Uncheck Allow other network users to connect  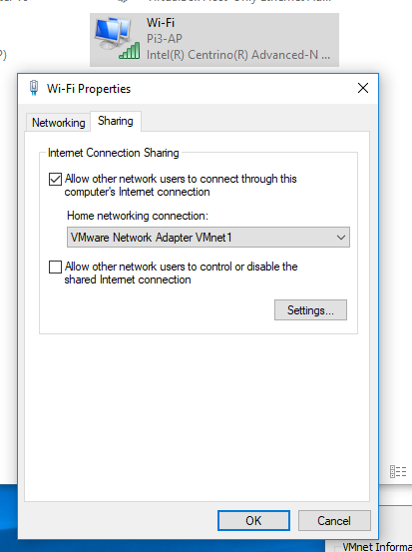click(55, 180)
